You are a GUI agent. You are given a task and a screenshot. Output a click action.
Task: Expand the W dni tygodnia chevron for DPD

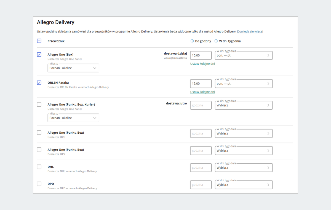tap(268, 185)
